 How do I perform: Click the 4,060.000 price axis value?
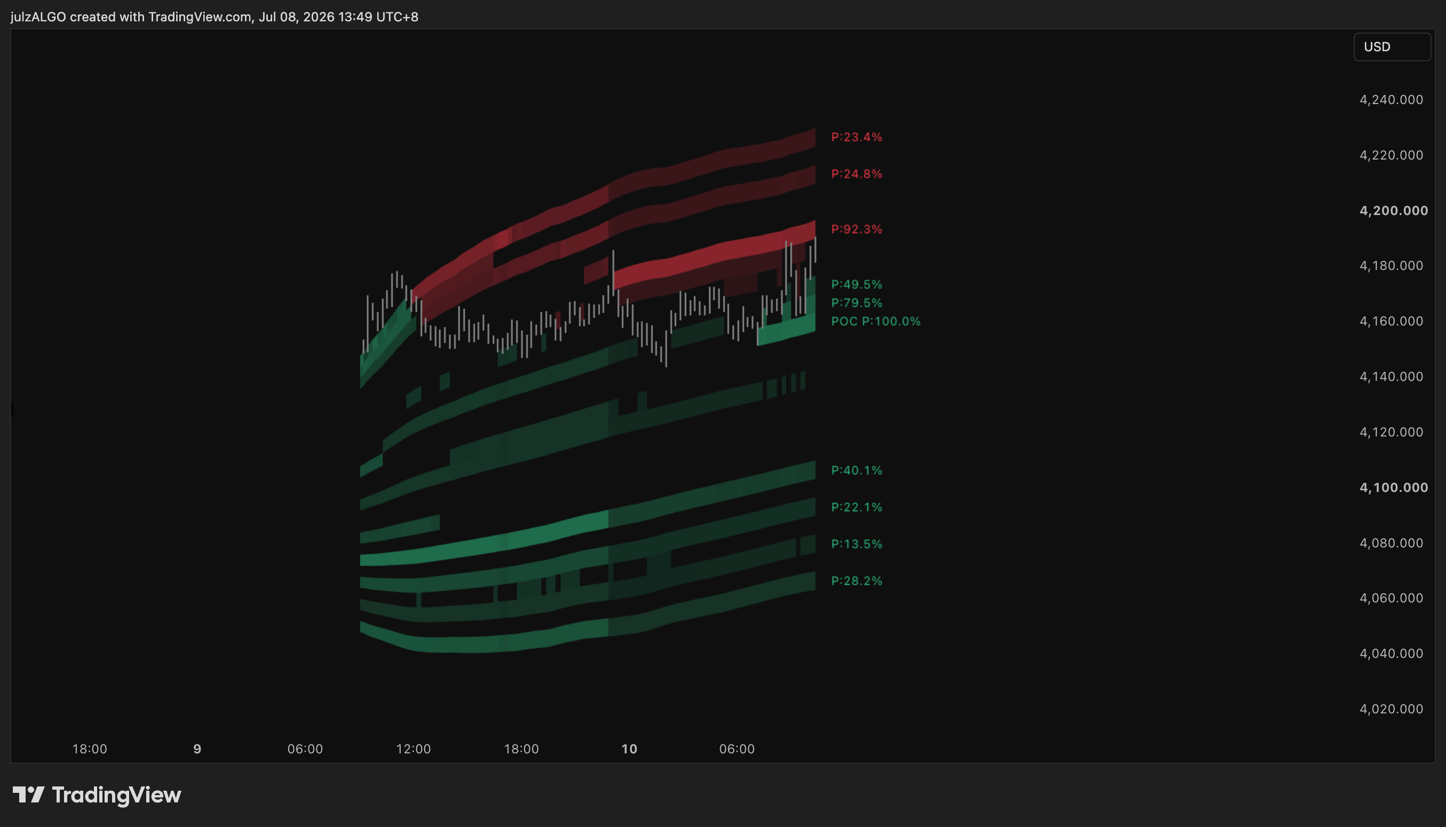1391,598
